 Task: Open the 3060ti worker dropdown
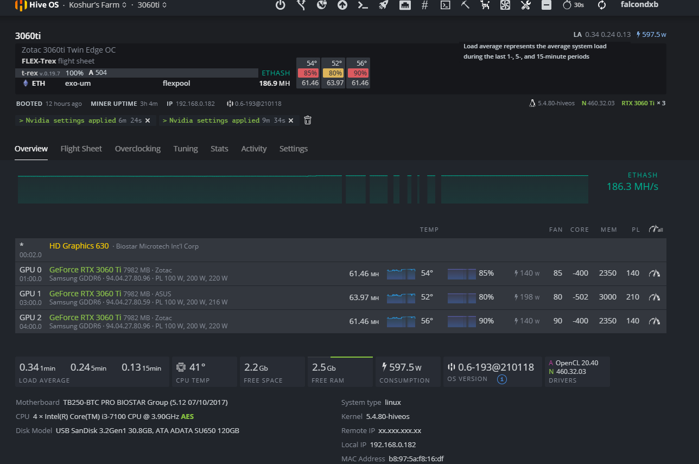[152, 4]
